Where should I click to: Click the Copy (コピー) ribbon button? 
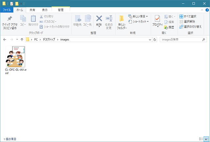tap(23, 20)
